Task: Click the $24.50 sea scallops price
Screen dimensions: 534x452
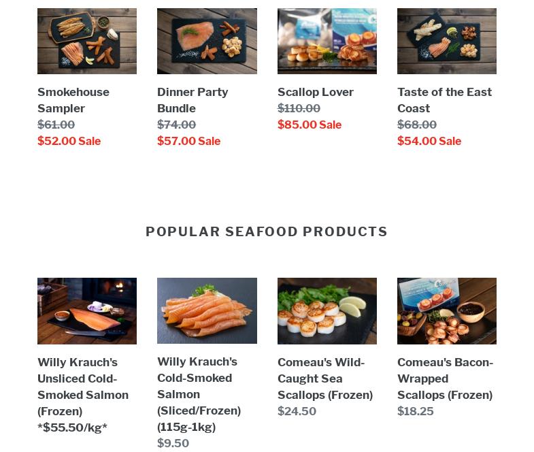Action: [297, 411]
